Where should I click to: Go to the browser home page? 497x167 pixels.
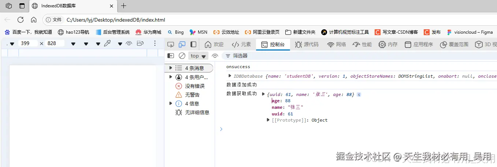click(x=34, y=20)
